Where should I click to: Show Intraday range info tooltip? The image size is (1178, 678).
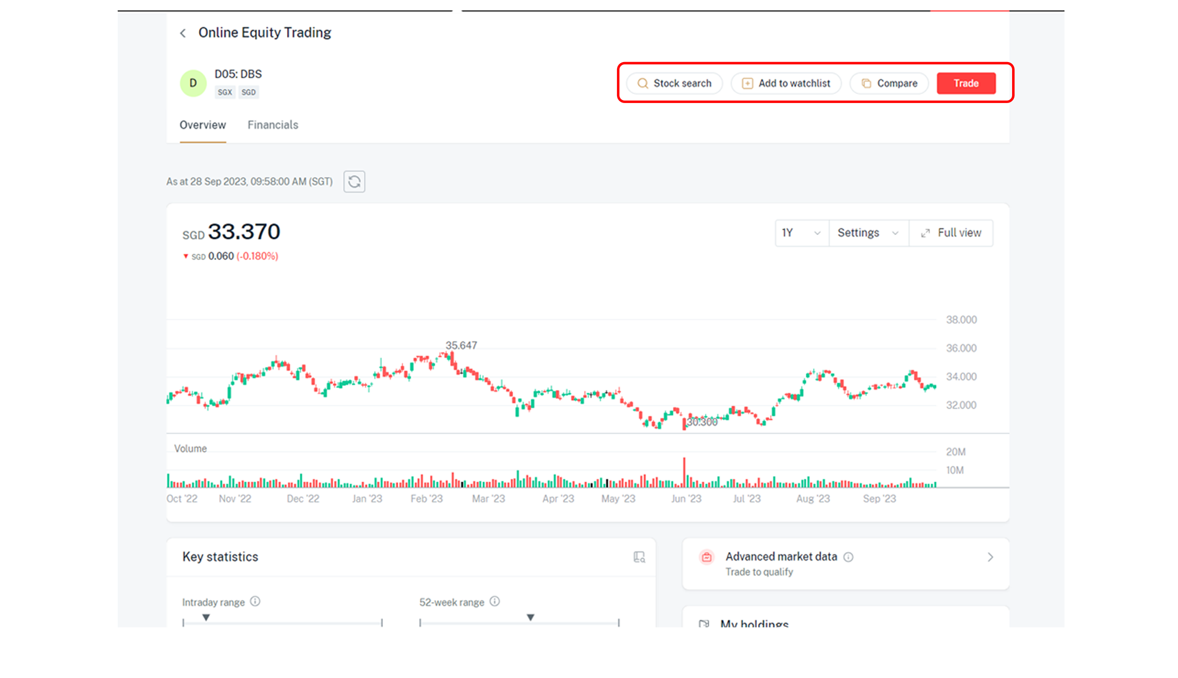click(255, 601)
